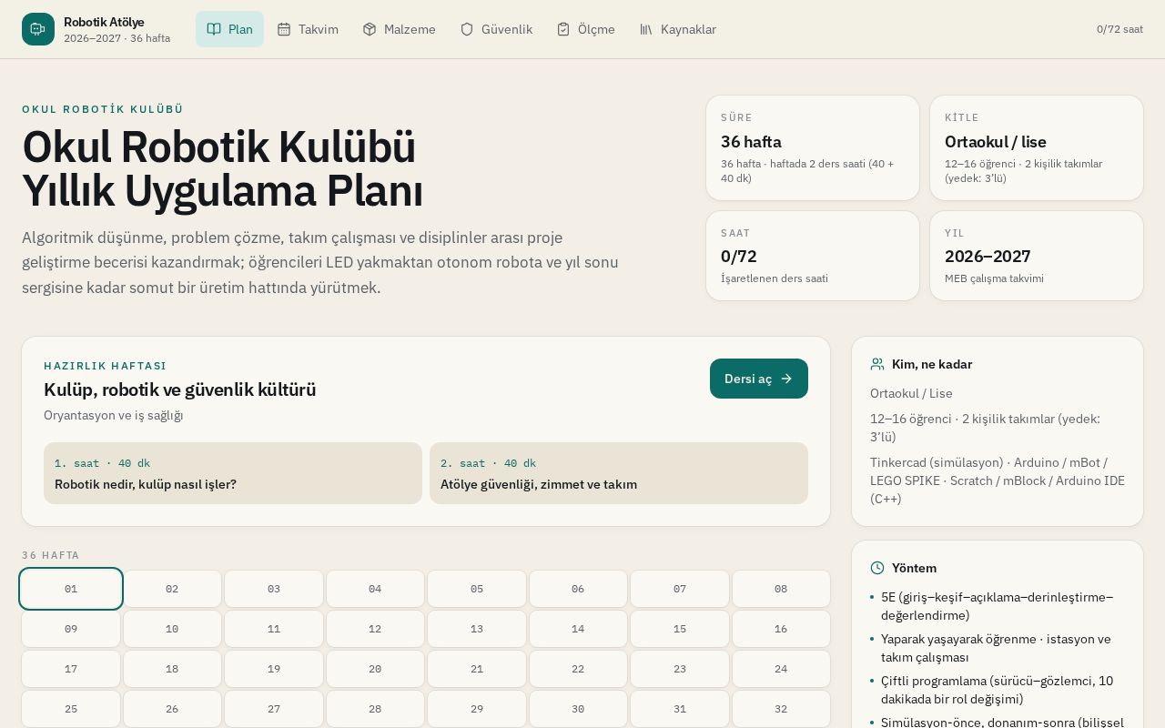Click the HAZIRLIK HAFTASI label
Image resolution: width=1165 pixels, height=728 pixels.
[x=106, y=366]
